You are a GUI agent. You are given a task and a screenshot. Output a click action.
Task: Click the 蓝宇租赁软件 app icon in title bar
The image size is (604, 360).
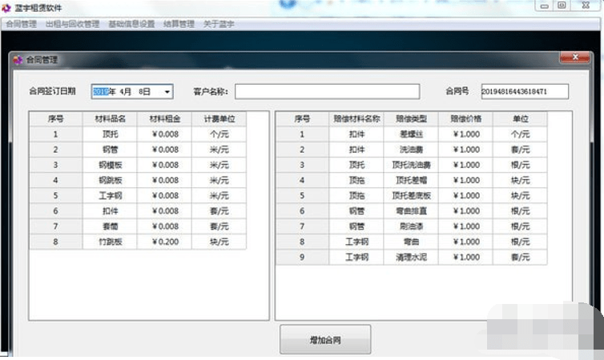6,8
